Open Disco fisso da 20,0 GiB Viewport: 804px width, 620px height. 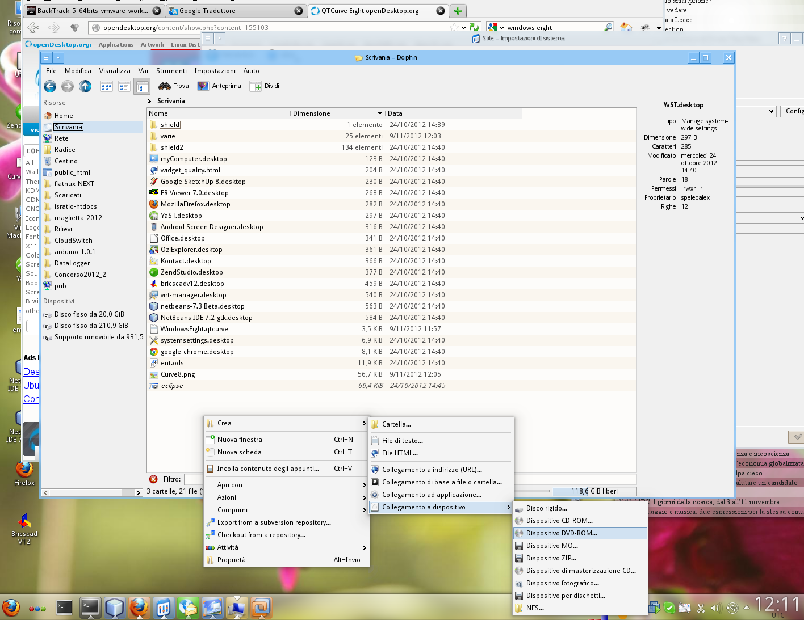(89, 314)
